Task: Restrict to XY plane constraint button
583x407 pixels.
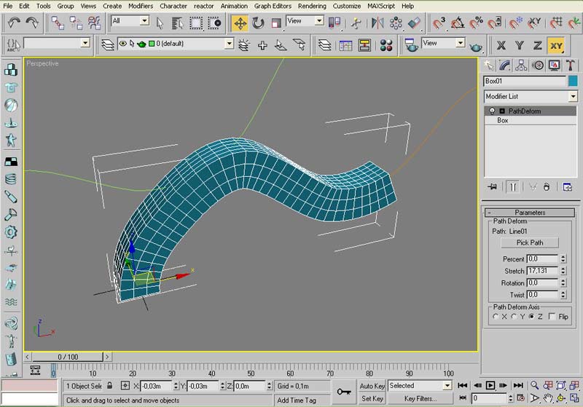Action: [556, 46]
